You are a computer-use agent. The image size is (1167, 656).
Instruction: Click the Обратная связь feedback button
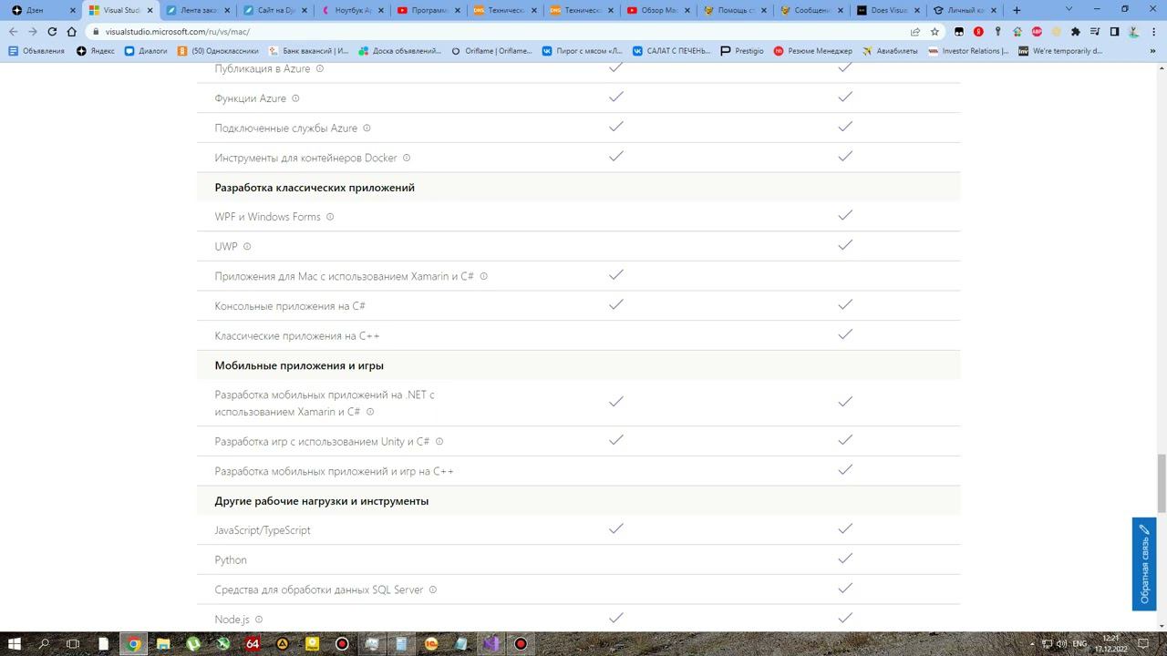click(1144, 564)
